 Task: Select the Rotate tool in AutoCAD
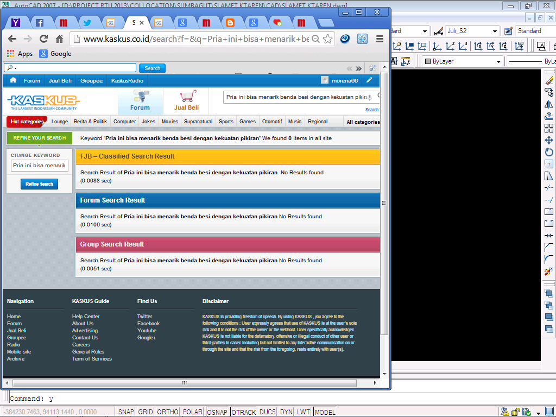tap(549, 152)
